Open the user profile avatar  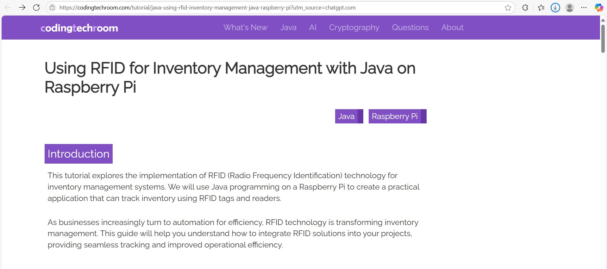coord(570,8)
